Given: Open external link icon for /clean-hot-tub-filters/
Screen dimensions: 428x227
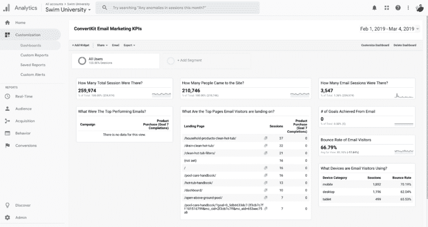Looking at the screenshot, I should point(265,153).
